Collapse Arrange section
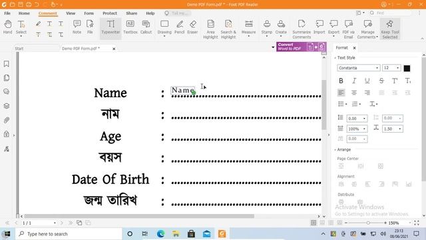The width and height of the screenshot is (426, 240). point(335,149)
